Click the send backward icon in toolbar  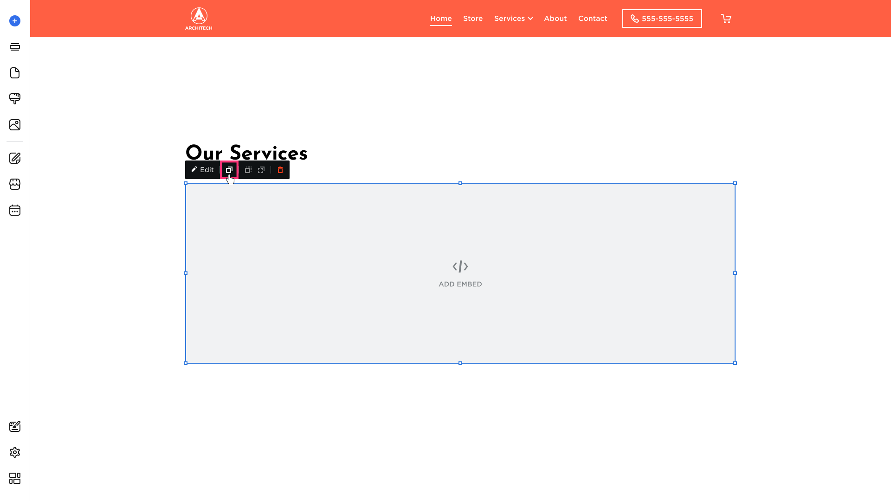point(261,170)
